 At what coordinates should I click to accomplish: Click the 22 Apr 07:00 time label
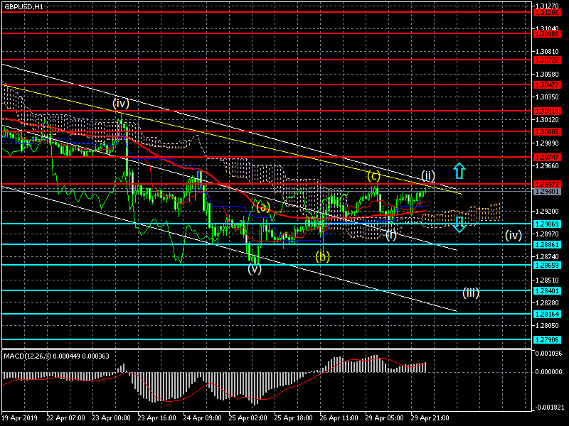click(x=66, y=418)
